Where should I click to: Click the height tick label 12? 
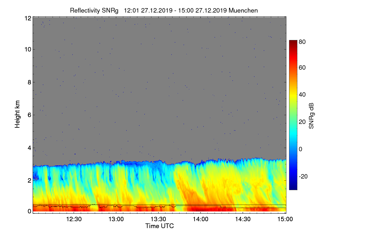(x=28, y=18)
